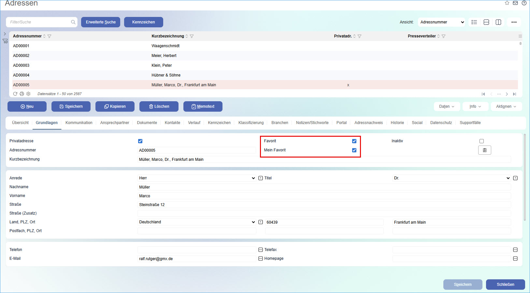Open the Klassifizierung tab
This screenshot has height=293, width=530.
251,123
